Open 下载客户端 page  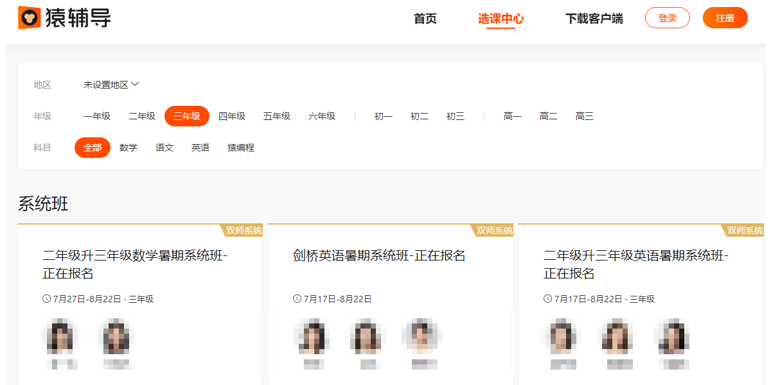point(594,19)
